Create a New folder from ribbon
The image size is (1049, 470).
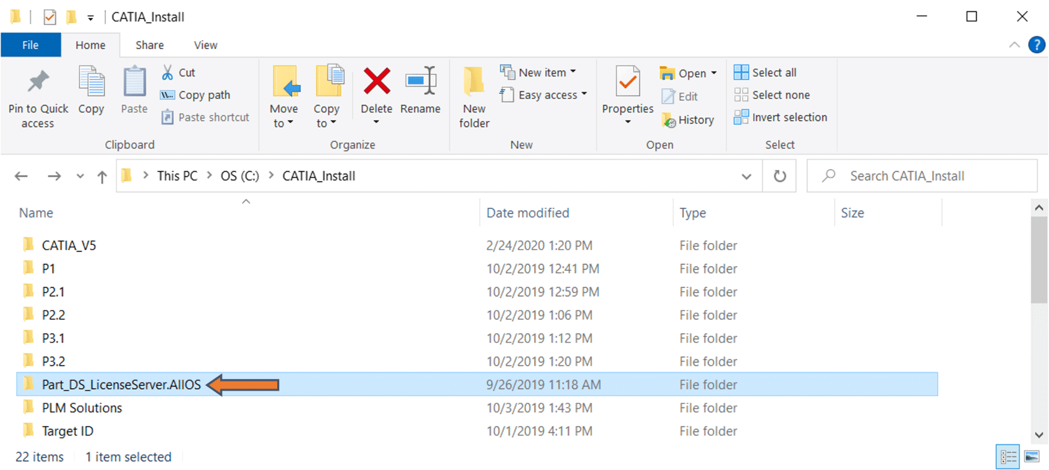(474, 95)
